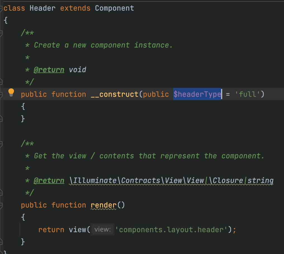The height and width of the screenshot is (254, 284).
Task: Click the 'public' keyword before $headerType
Action: 156,94
